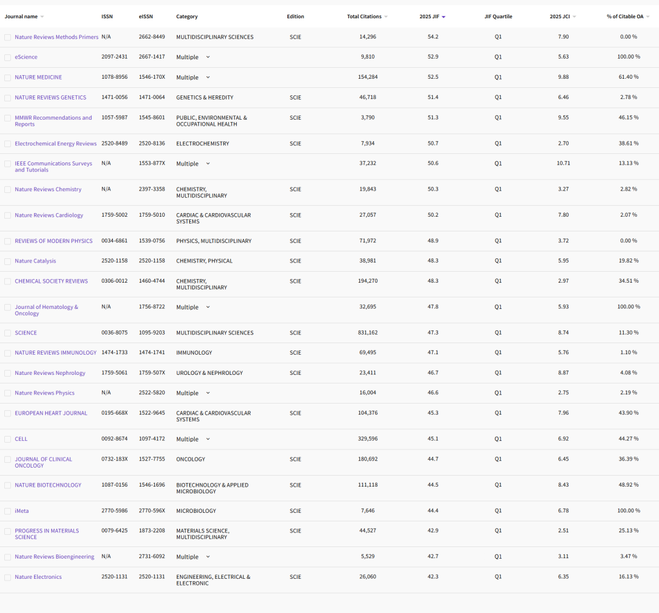Check the CELL row checkbox
Viewport: 659px width, 613px height.
click(7, 440)
